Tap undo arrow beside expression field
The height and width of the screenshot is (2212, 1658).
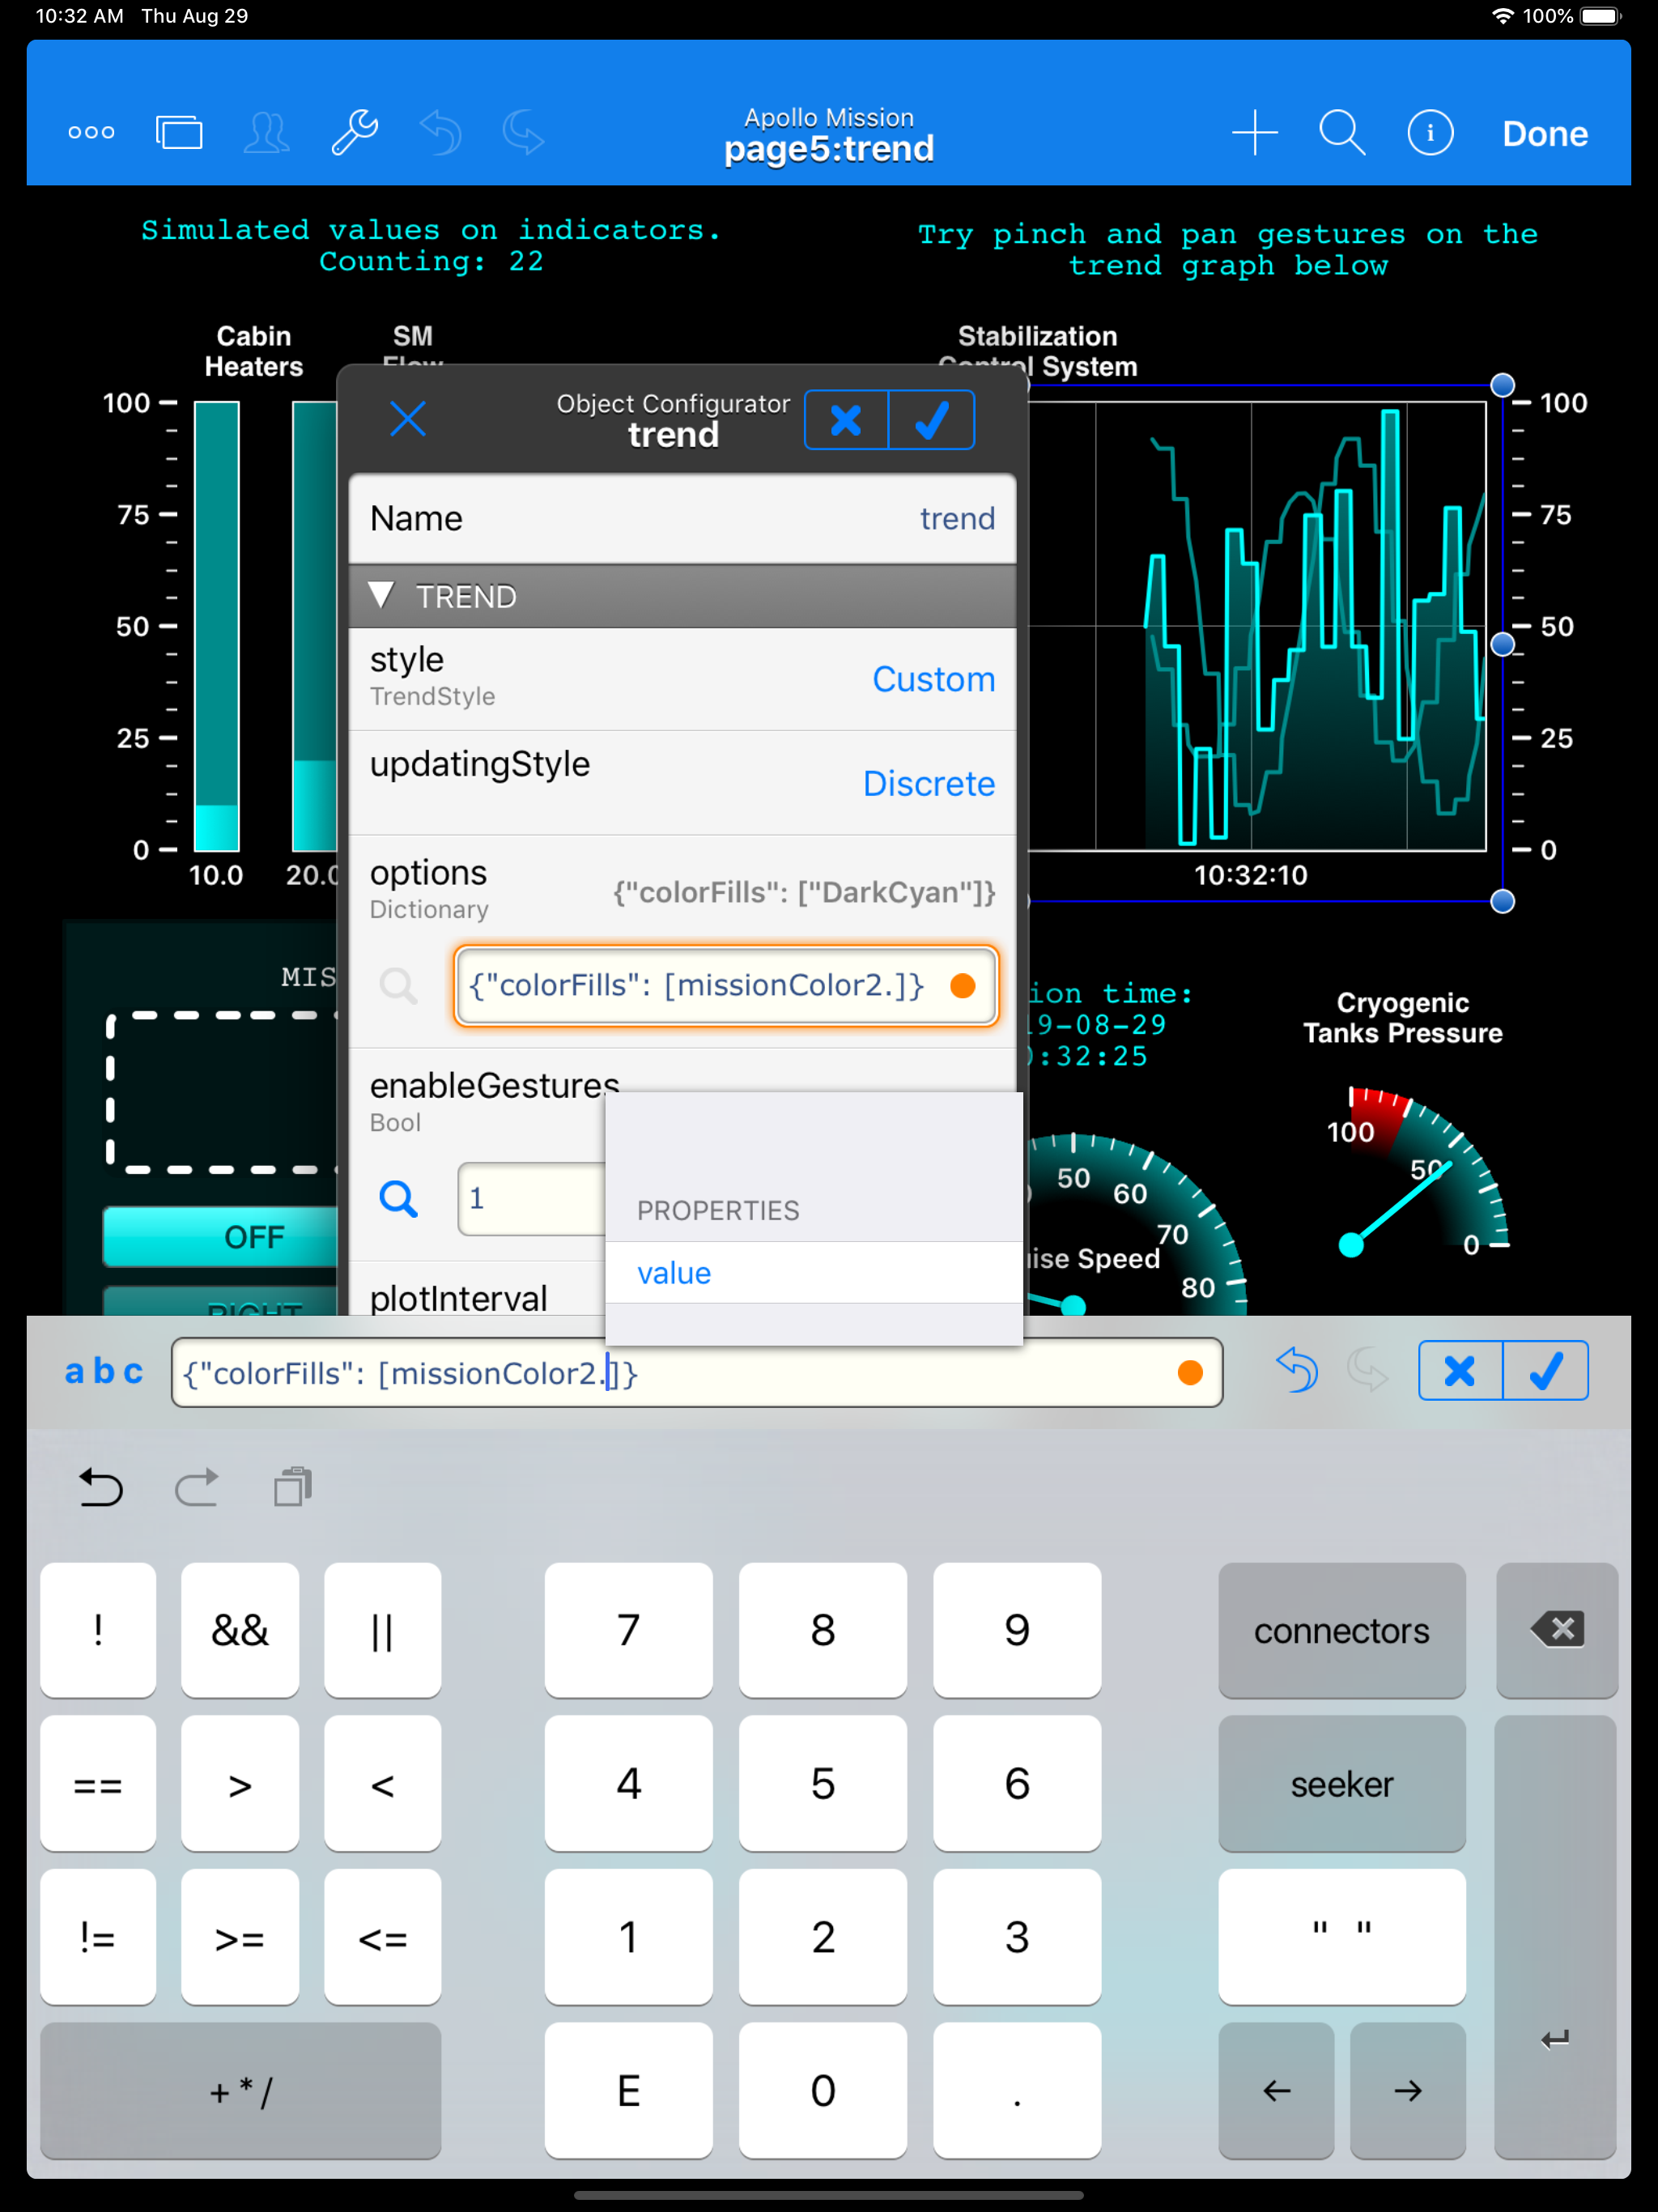point(1297,1370)
